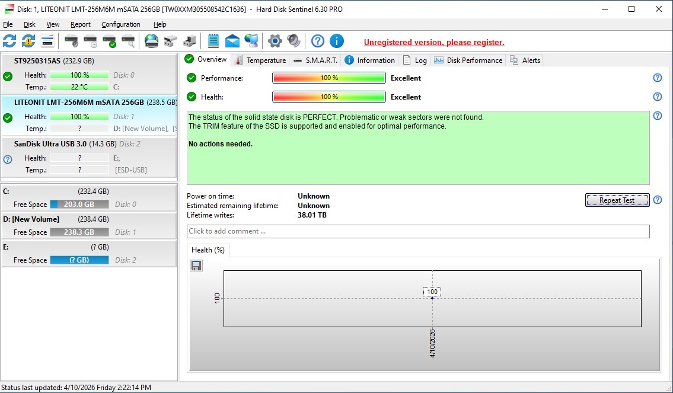Click help icon beside the green status text
Viewport: 673px width, 393px height.
click(657, 116)
